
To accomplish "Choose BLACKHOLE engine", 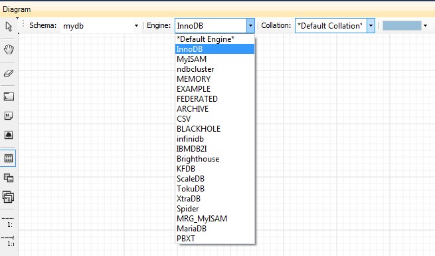I will point(215,129).
